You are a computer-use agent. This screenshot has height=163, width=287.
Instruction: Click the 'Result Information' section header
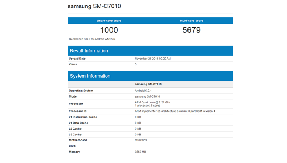point(150,50)
